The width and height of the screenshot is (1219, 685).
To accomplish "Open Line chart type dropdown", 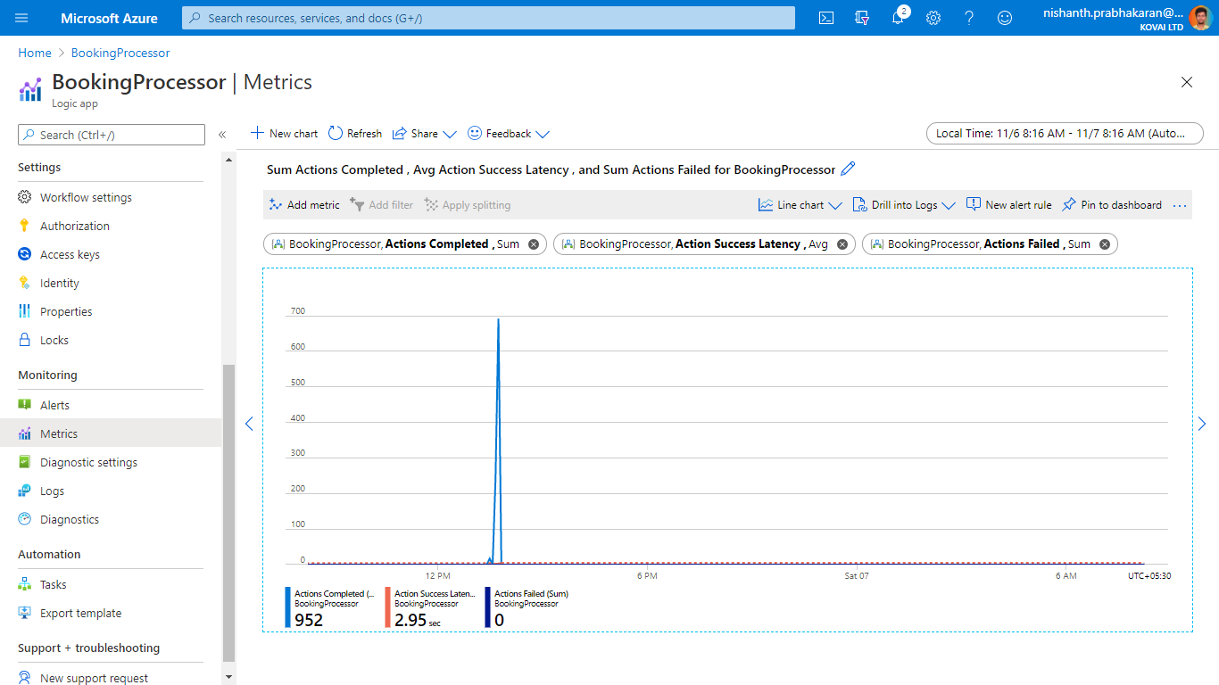I will coord(800,205).
